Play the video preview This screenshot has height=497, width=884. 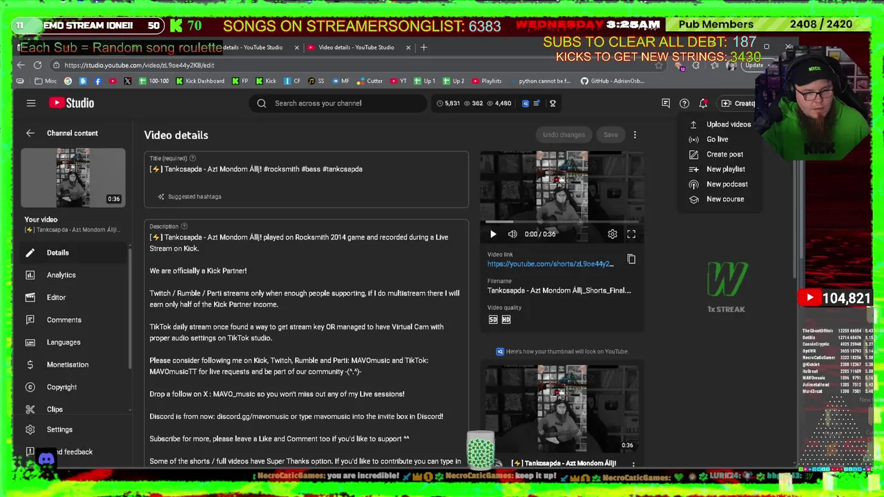[493, 234]
